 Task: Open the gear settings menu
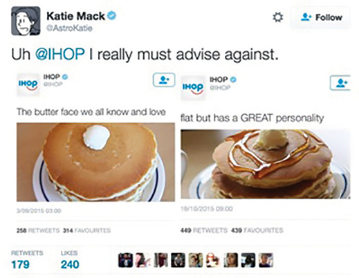click(x=277, y=17)
